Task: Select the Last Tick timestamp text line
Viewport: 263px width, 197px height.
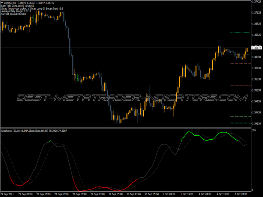Action: tap(18, 6)
